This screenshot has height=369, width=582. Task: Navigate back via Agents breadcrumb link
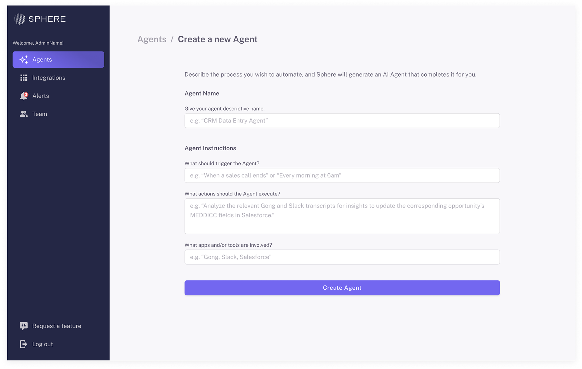click(152, 39)
